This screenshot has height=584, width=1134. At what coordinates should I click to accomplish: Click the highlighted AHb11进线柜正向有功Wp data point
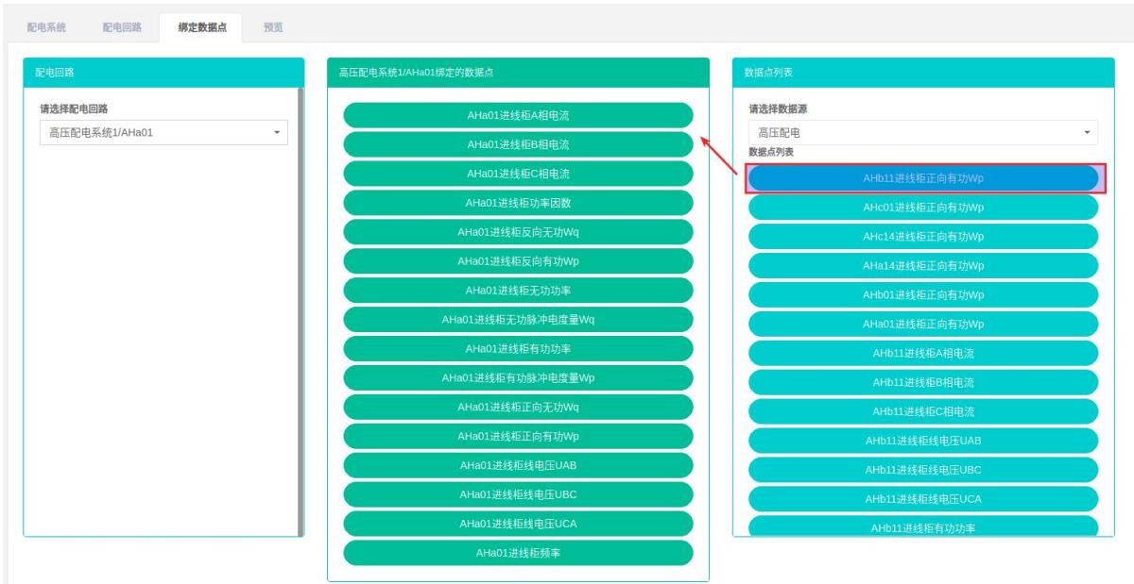click(922, 177)
